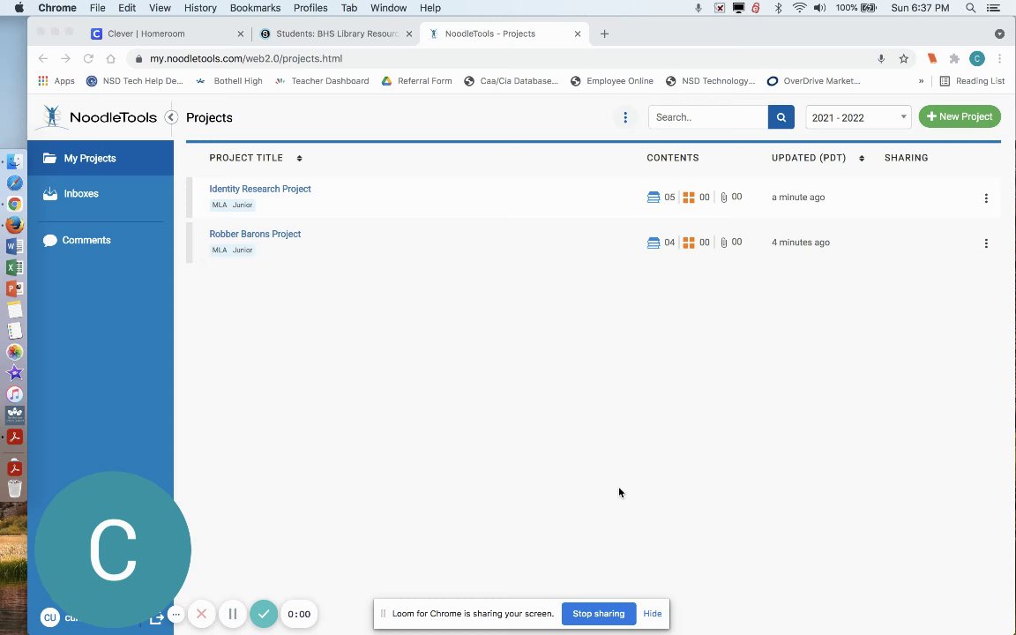
Task: Open the Reading List
Action: pos(972,81)
